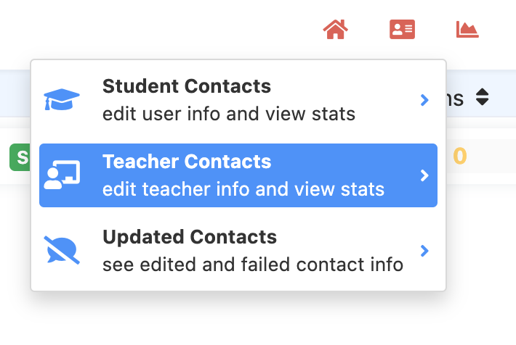Click the orange 0 value
The image size is (516, 345).
point(459,157)
